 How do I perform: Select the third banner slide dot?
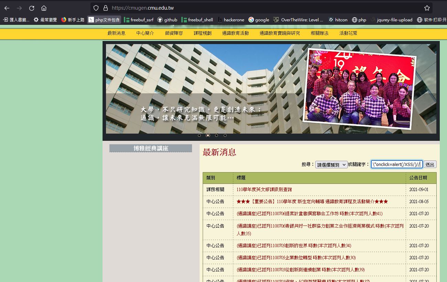point(216,135)
